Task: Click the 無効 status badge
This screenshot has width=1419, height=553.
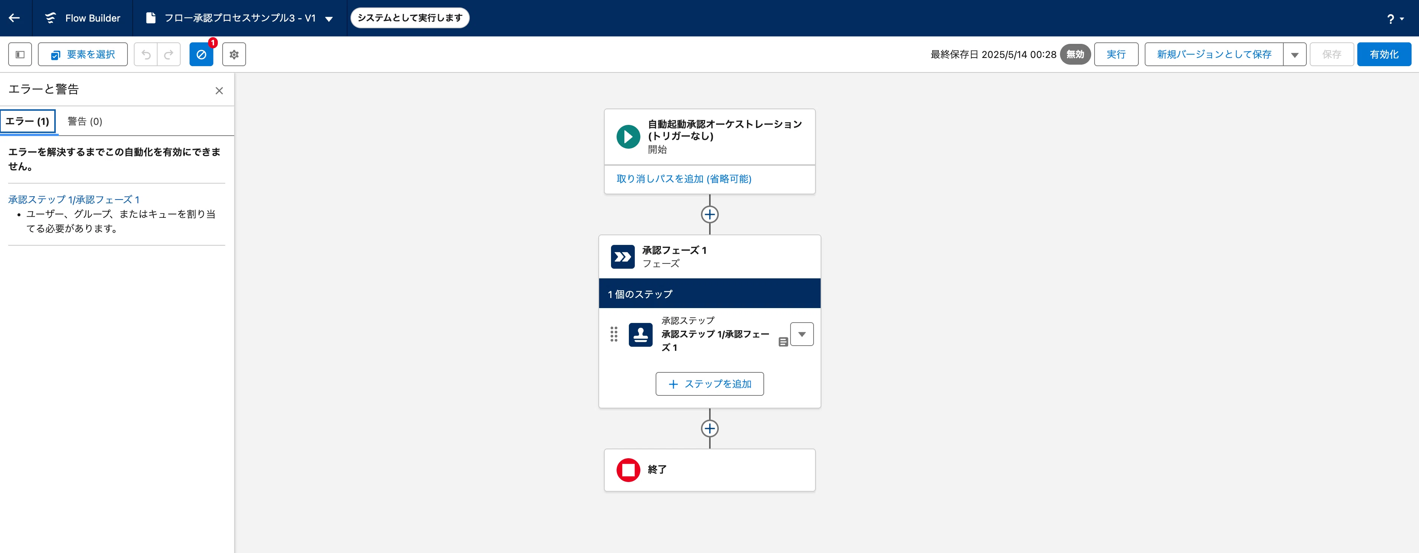Action: click(1075, 54)
